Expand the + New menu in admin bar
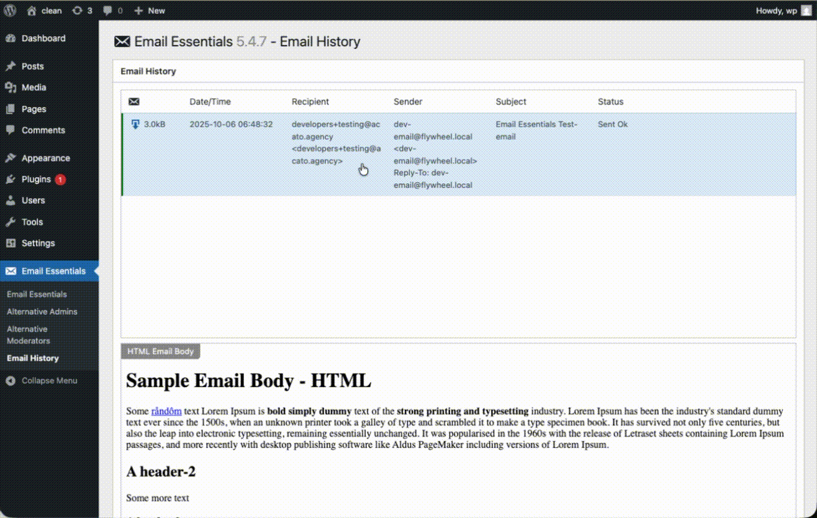 (x=149, y=10)
